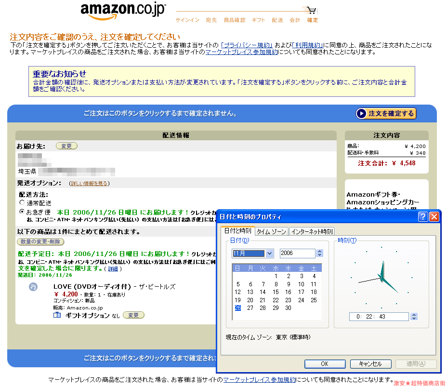Click 確定 step in checkout progress
The image size is (447, 388).
coord(313,20)
